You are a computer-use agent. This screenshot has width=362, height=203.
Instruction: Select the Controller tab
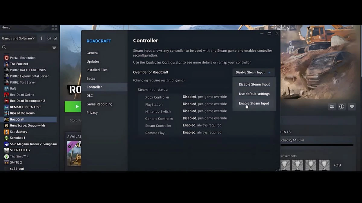104,87
